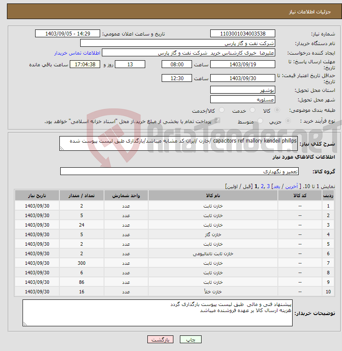The height and width of the screenshot is (351, 342).
Task: Click the شماره نیاز number field
Action: tap(243, 33)
